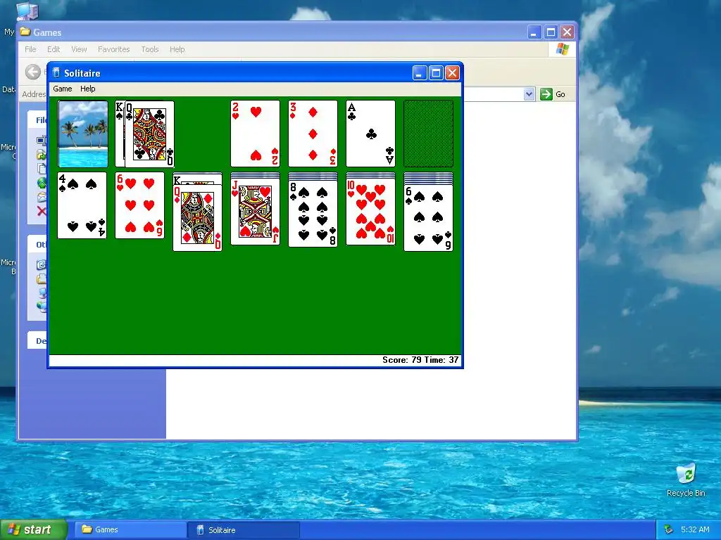
Task: Click the Ace of Clubs foundation pile
Action: click(x=370, y=134)
